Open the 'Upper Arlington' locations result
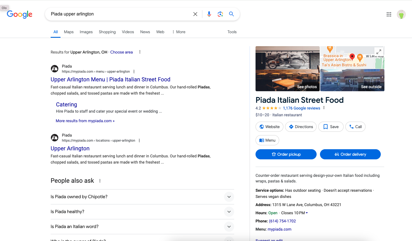The height and width of the screenshot is (241, 412). pos(70,148)
